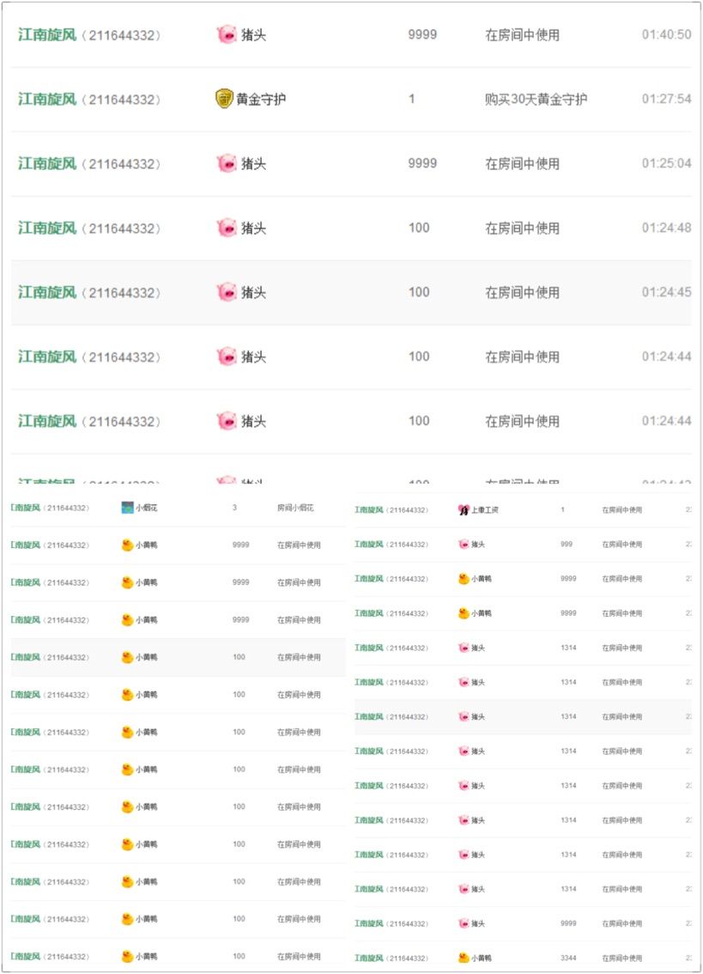
Task: Click 在房间中使用 in the 上車工资 row
Action: (621, 510)
